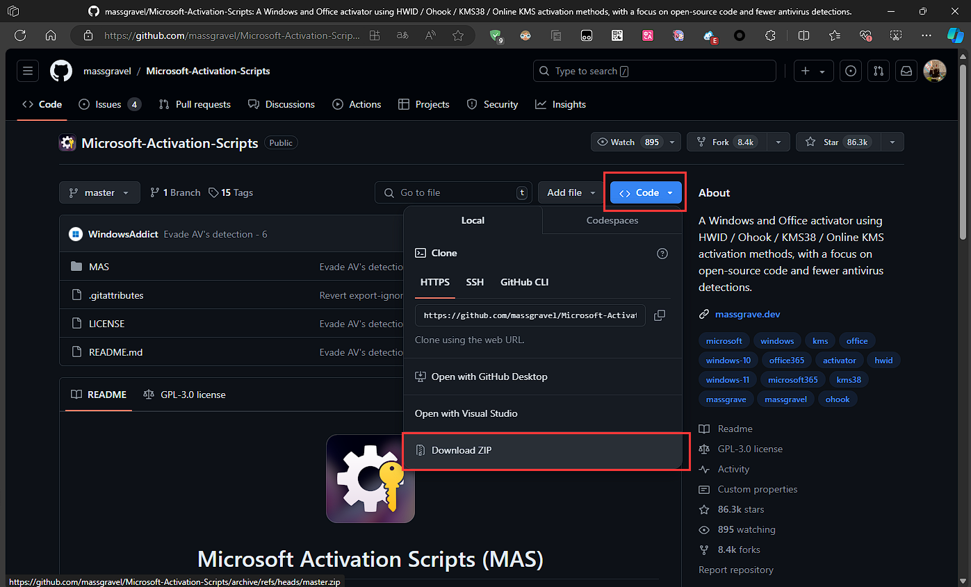Image resolution: width=971 pixels, height=587 pixels.
Task: Expand the Fork options dropdown arrow
Action: [x=778, y=142]
